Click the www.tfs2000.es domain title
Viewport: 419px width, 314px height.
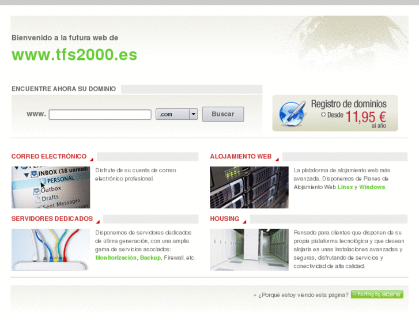tap(74, 55)
